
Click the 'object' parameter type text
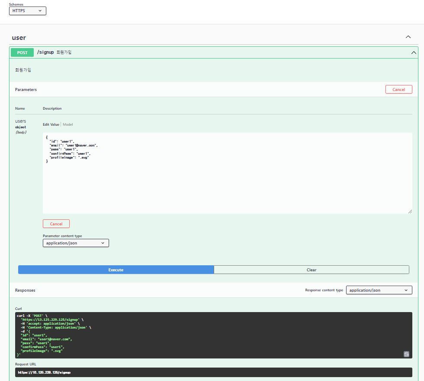[x=21, y=127]
